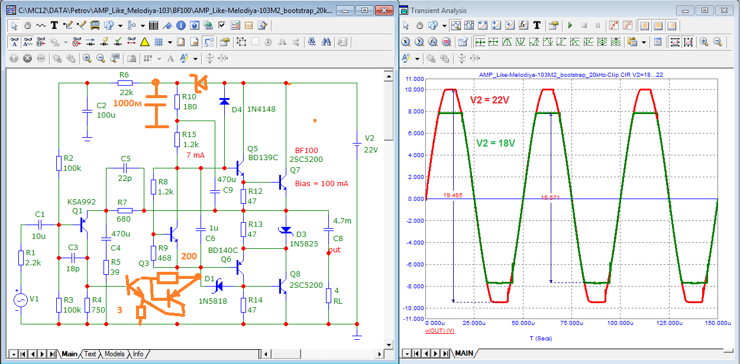Screen dimensions: 740x364
Task: Open color dropdown in analysis toolbar
Action: point(417,58)
